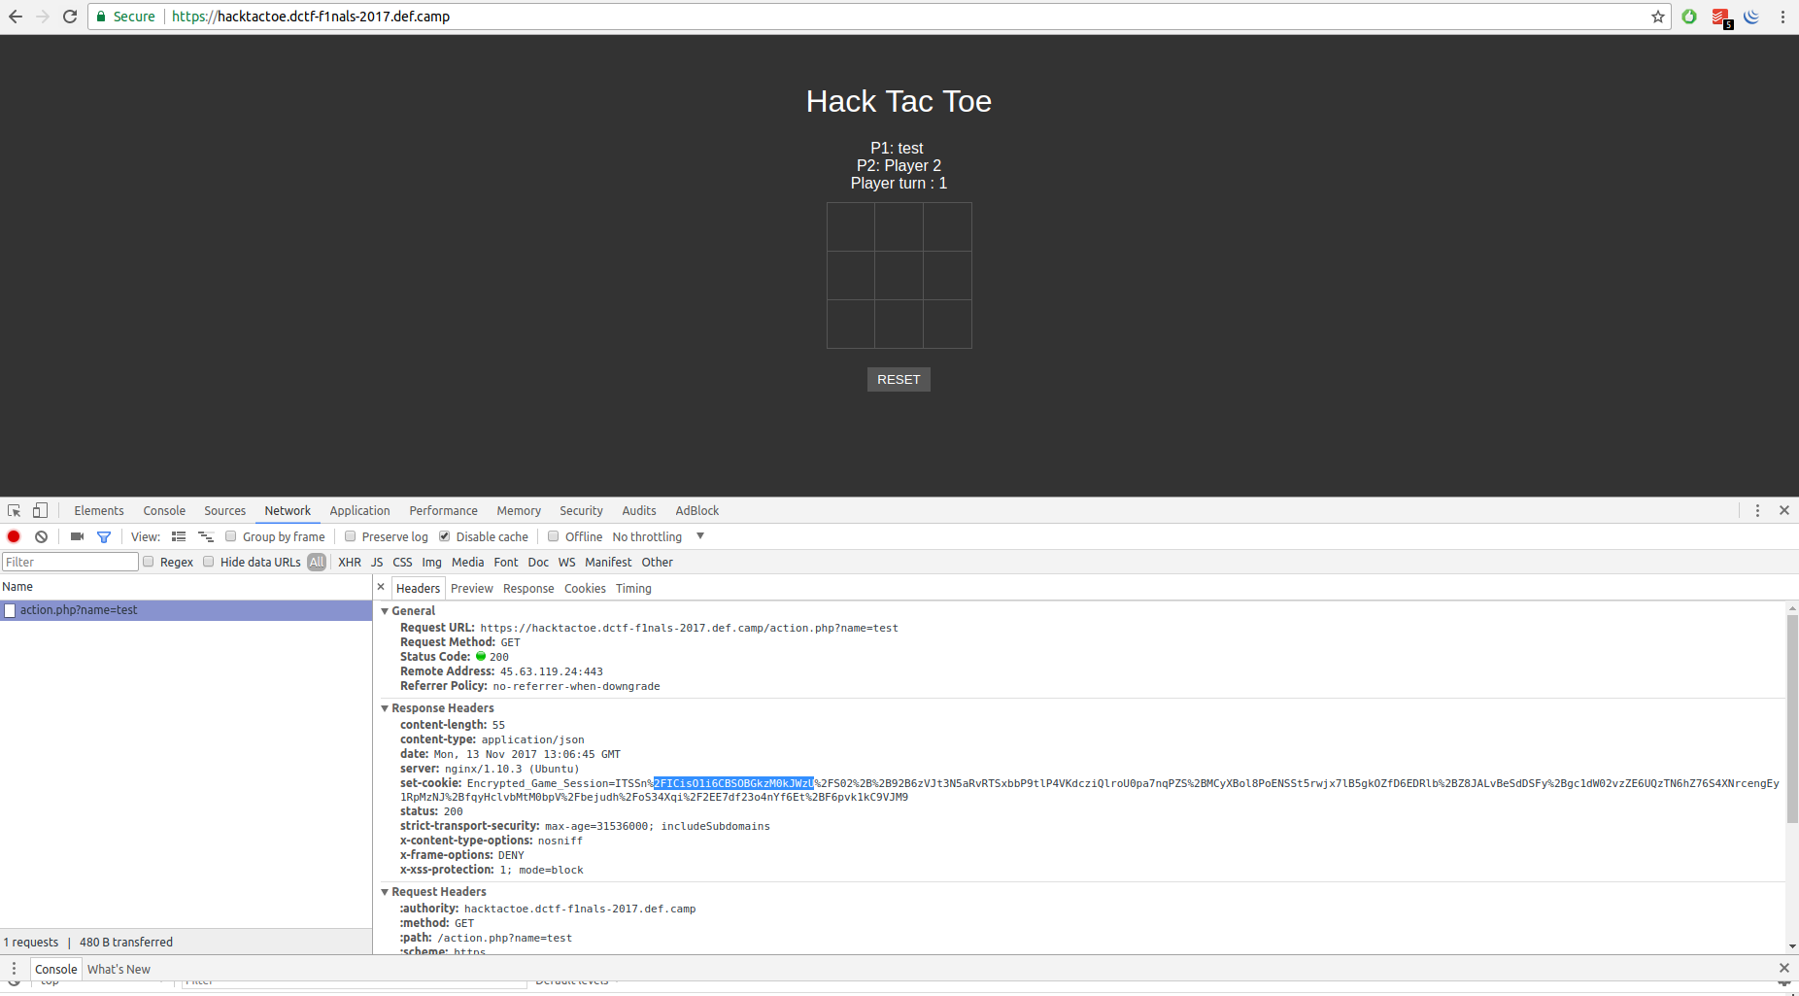Activate the inspect element picker

tap(15, 510)
